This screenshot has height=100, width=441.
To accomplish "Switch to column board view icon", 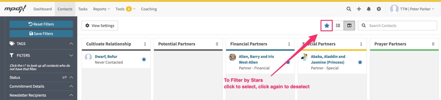I will pos(349,25).
